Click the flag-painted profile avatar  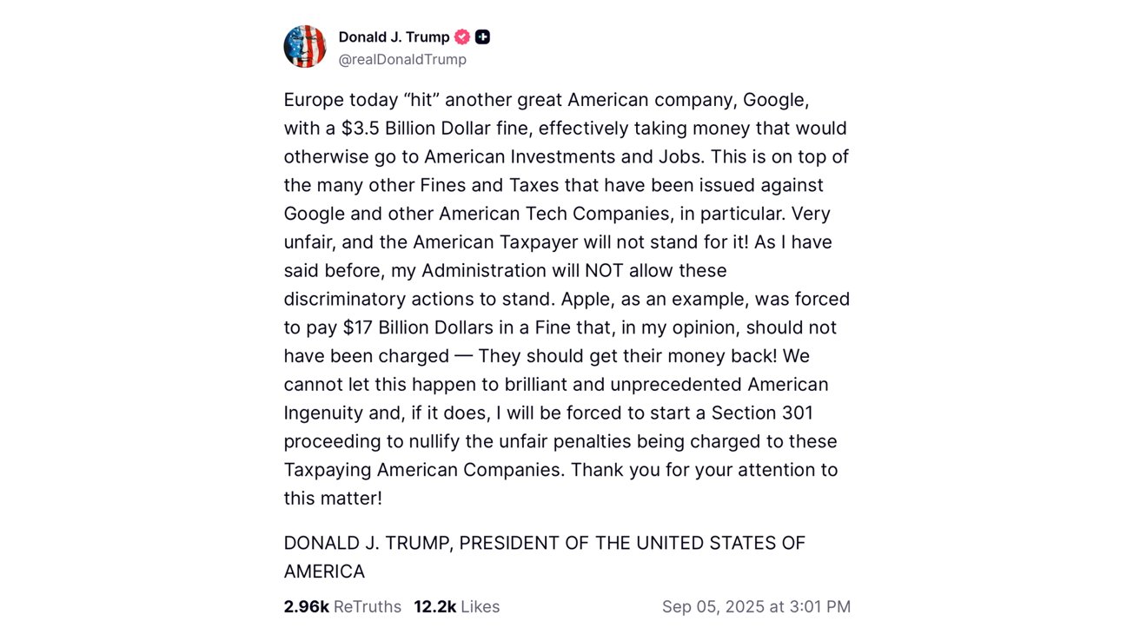304,47
